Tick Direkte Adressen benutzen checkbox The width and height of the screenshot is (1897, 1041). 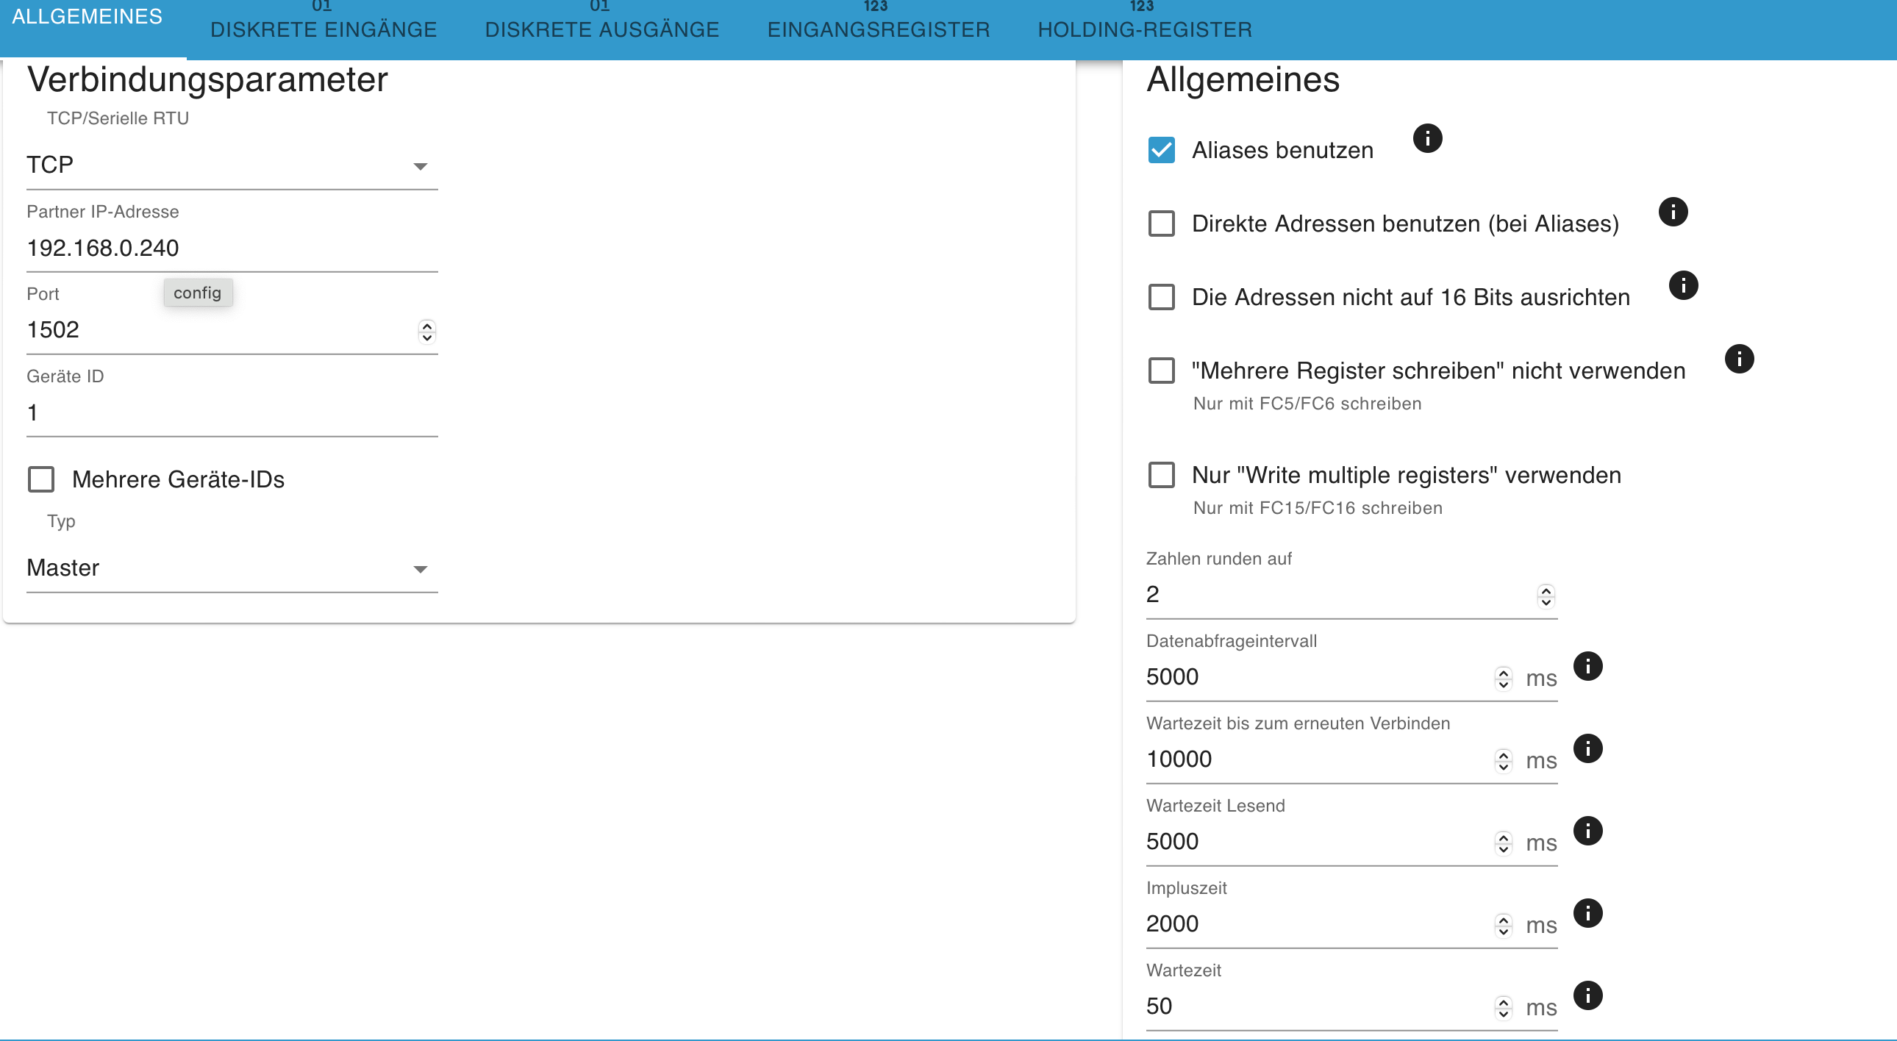click(x=1161, y=223)
